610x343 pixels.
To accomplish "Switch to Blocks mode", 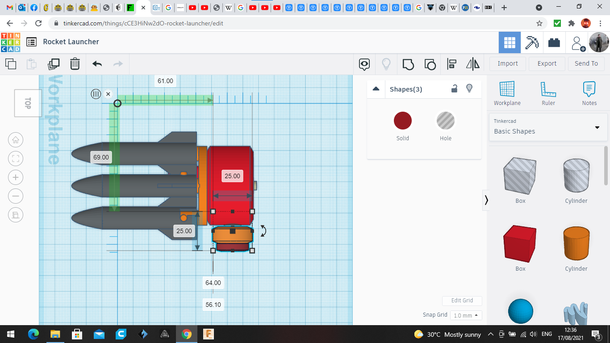I will (x=532, y=42).
